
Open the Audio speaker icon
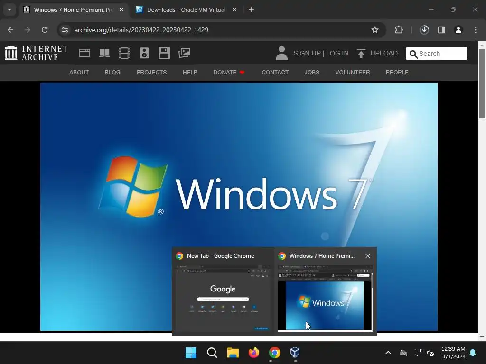coord(144,53)
